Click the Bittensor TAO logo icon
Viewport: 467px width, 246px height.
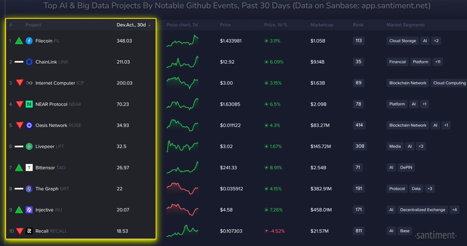(29, 167)
